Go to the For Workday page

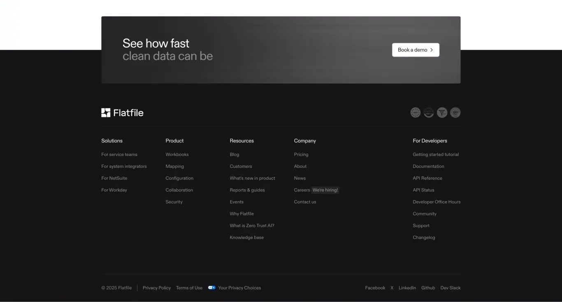[114, 190]
